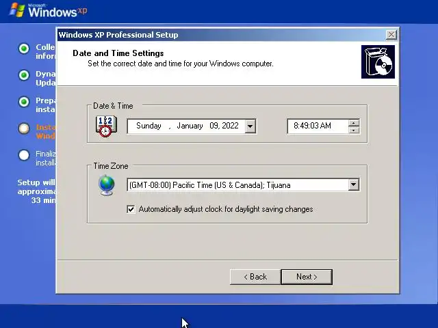Click the globe Time Zone icon

(107, 185)
